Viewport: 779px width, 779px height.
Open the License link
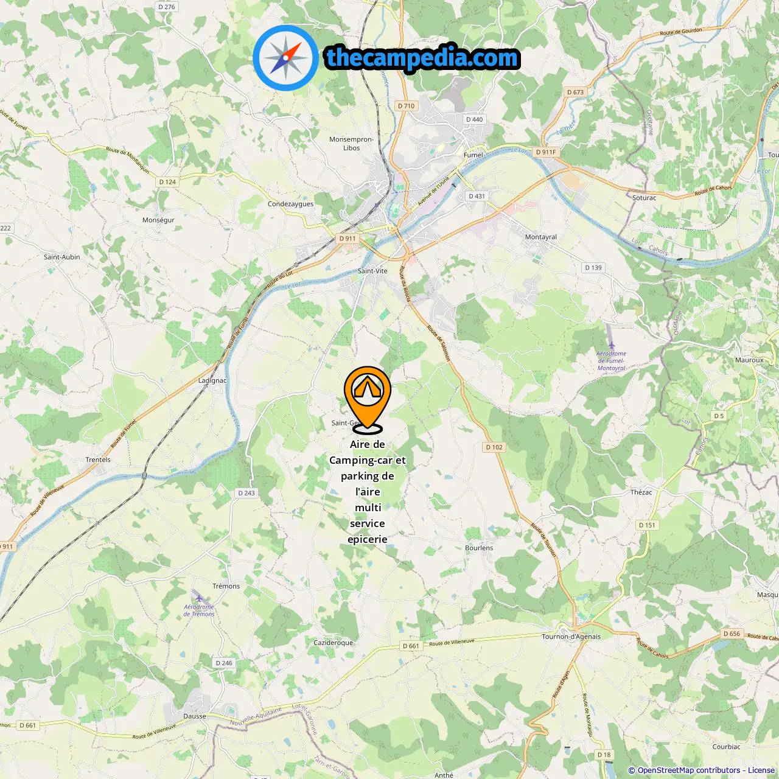click(761, 770)
